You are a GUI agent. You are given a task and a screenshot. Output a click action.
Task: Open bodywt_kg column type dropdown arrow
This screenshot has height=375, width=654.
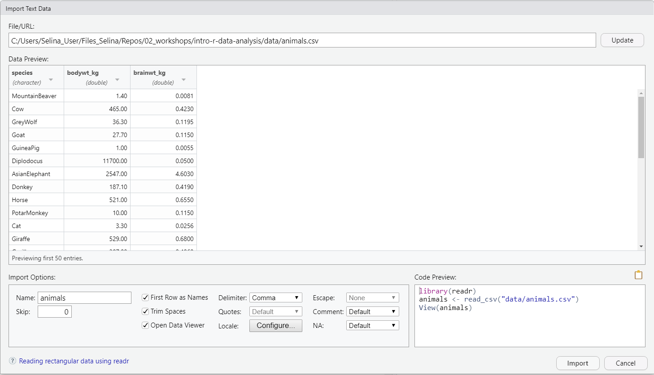click(x=117, y=80)
